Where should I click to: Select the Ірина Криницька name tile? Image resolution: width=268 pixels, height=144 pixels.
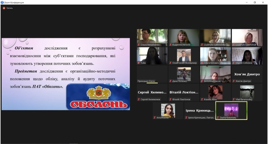pos(200,111)
